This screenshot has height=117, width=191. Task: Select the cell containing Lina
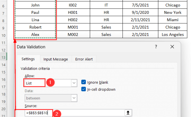click(35, 20)
